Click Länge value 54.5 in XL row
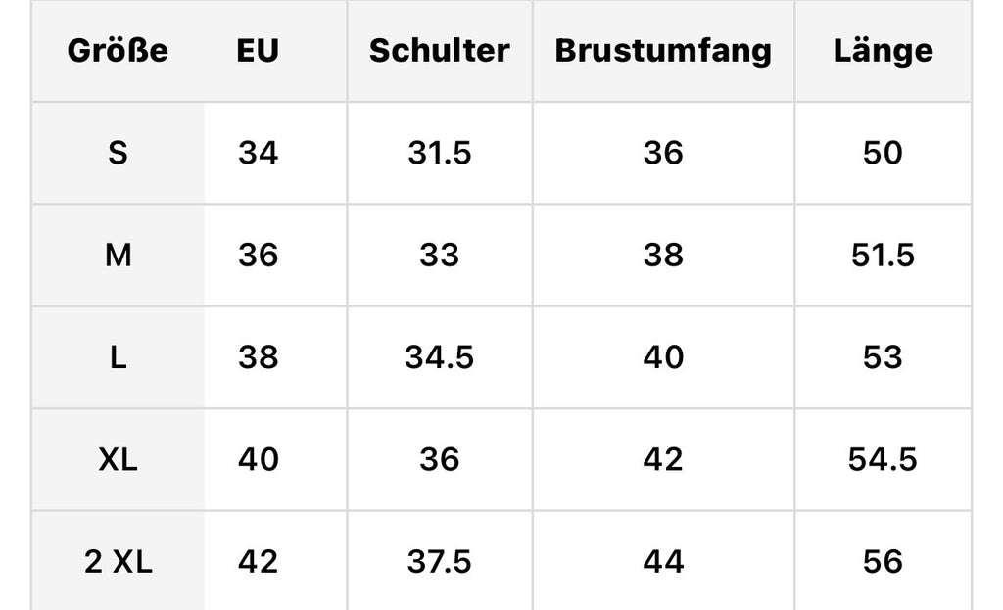The height and width of the screenshot is (610, 1003). tap(883, 459)
